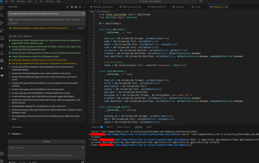The height and width of the screenshot is (163, 259).
Task: Open the Terminal menu
Action: (50, 1)
